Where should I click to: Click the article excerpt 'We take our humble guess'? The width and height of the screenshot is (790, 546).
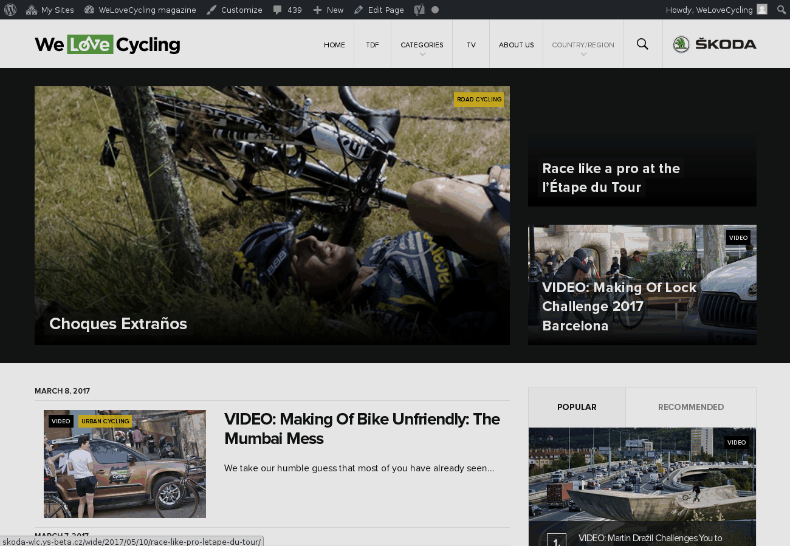[359, 468]
